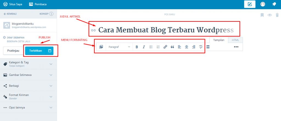Image resolution: width=281 pixels, height=121 pixels.
Task: Open the Paragraf format dropdown
Action: [x=119, y=47]
